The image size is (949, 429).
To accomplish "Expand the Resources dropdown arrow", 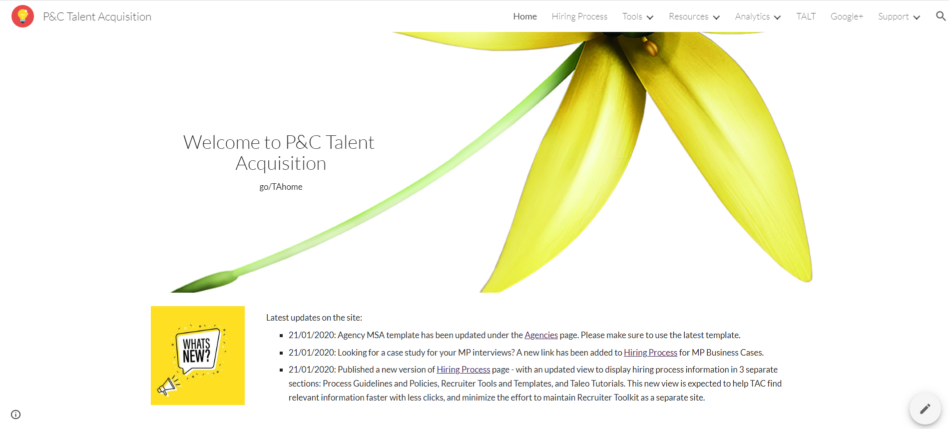I will tap(716, 17).
